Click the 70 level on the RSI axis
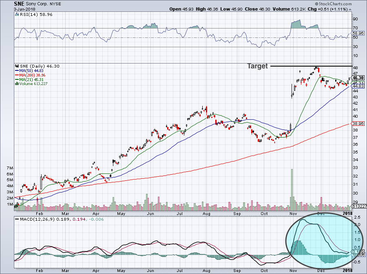Screen dimensions: 367x274 (355, 28)
